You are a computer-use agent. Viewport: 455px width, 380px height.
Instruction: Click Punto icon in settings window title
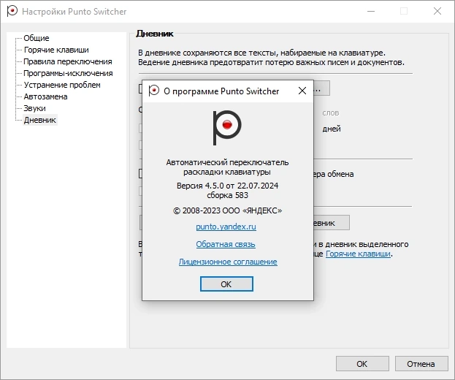coord(12,11)
